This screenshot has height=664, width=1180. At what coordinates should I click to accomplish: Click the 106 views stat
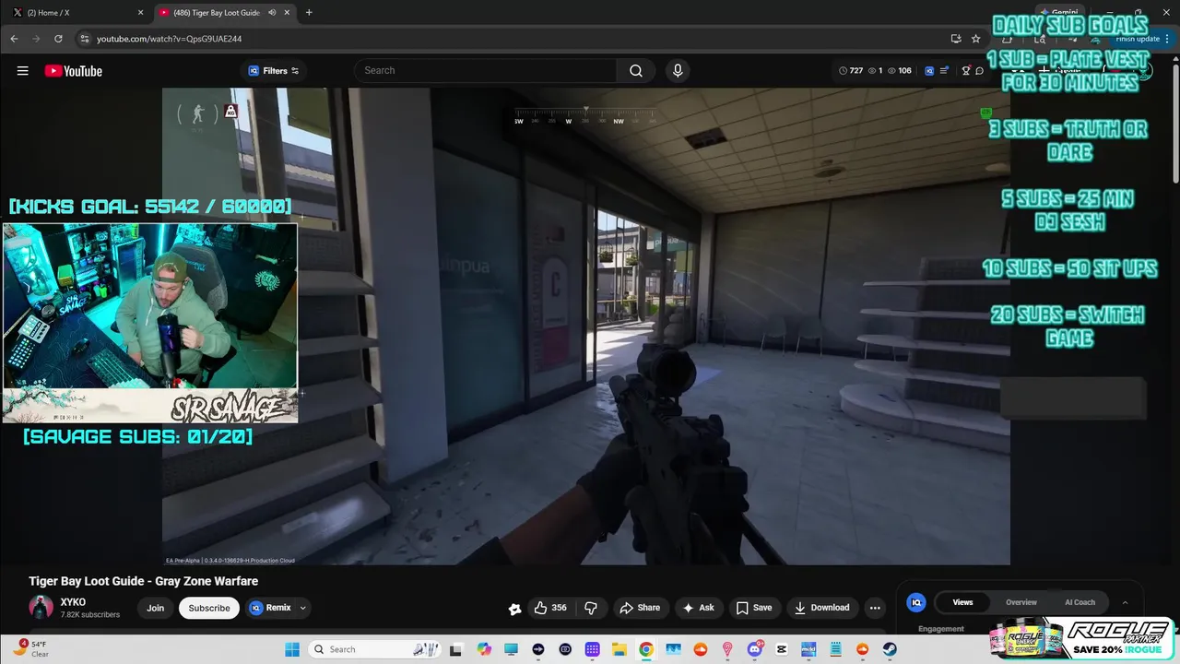pos(900,71)
